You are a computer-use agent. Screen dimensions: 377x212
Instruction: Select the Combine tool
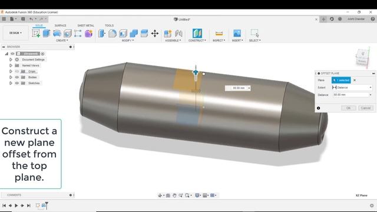pos(134,34)
